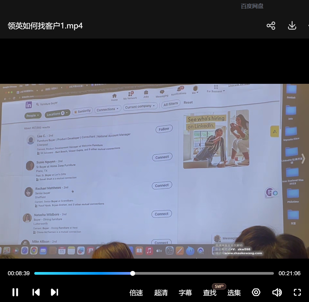Click the total duration 00:21:06 label
309x302 pixels.
pyautogui.click(x=289, y=273)
